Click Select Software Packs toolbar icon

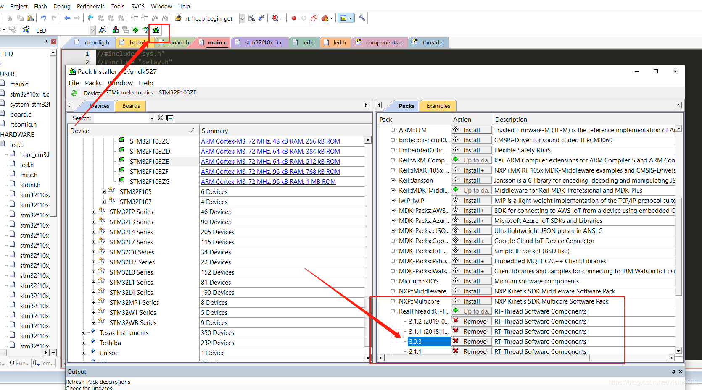pos(145,30)
